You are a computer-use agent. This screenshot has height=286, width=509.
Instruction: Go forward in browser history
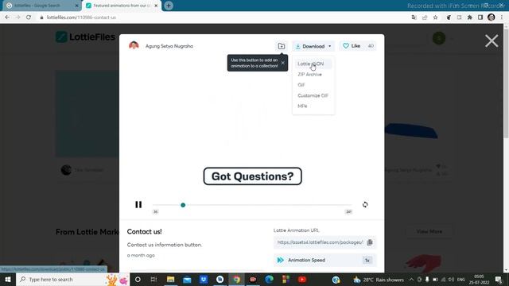coord(17,17)
